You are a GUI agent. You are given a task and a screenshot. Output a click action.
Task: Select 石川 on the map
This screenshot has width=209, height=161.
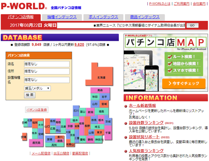click(76, 111)
